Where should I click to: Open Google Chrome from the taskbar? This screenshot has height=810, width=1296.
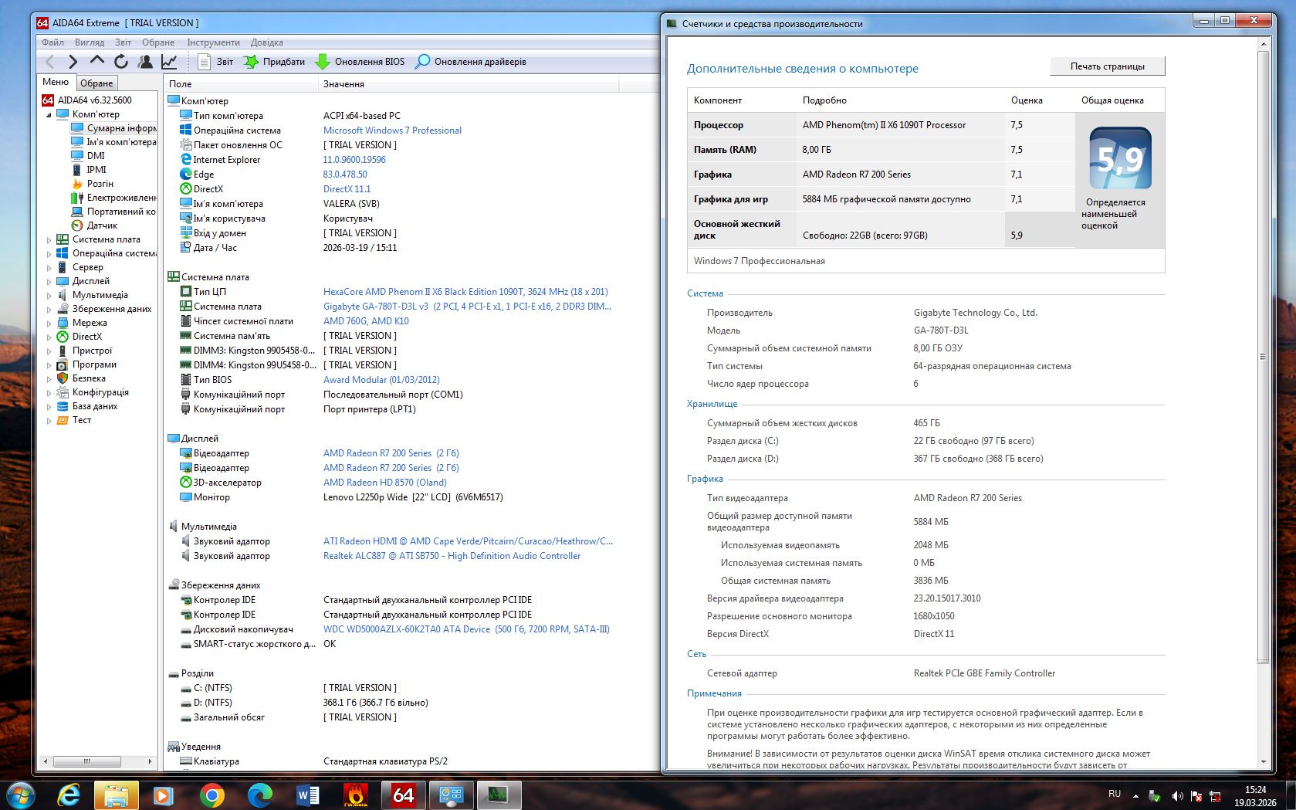(x=211, y=795)
